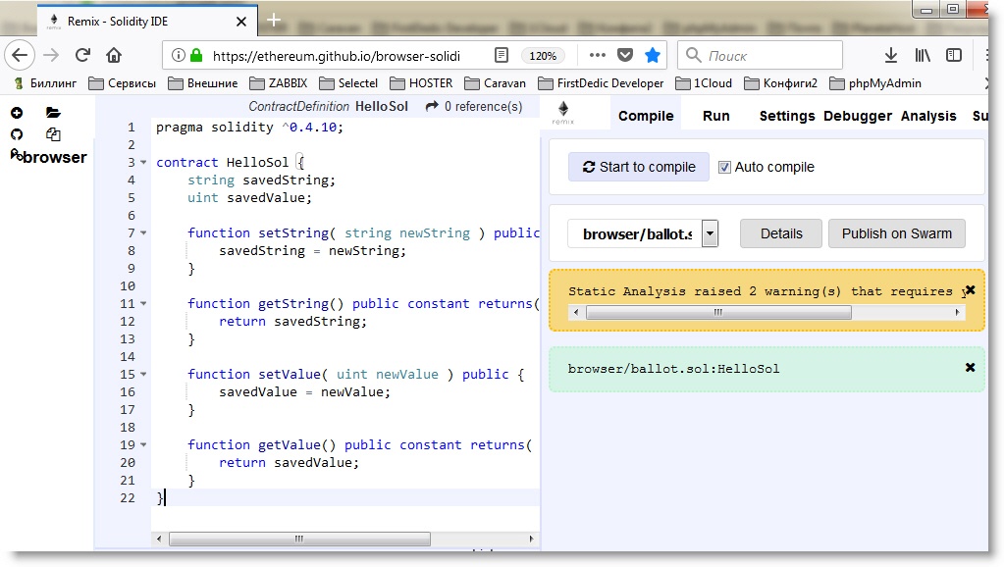
Task: Open the Debugger tab
Action: 858,116
